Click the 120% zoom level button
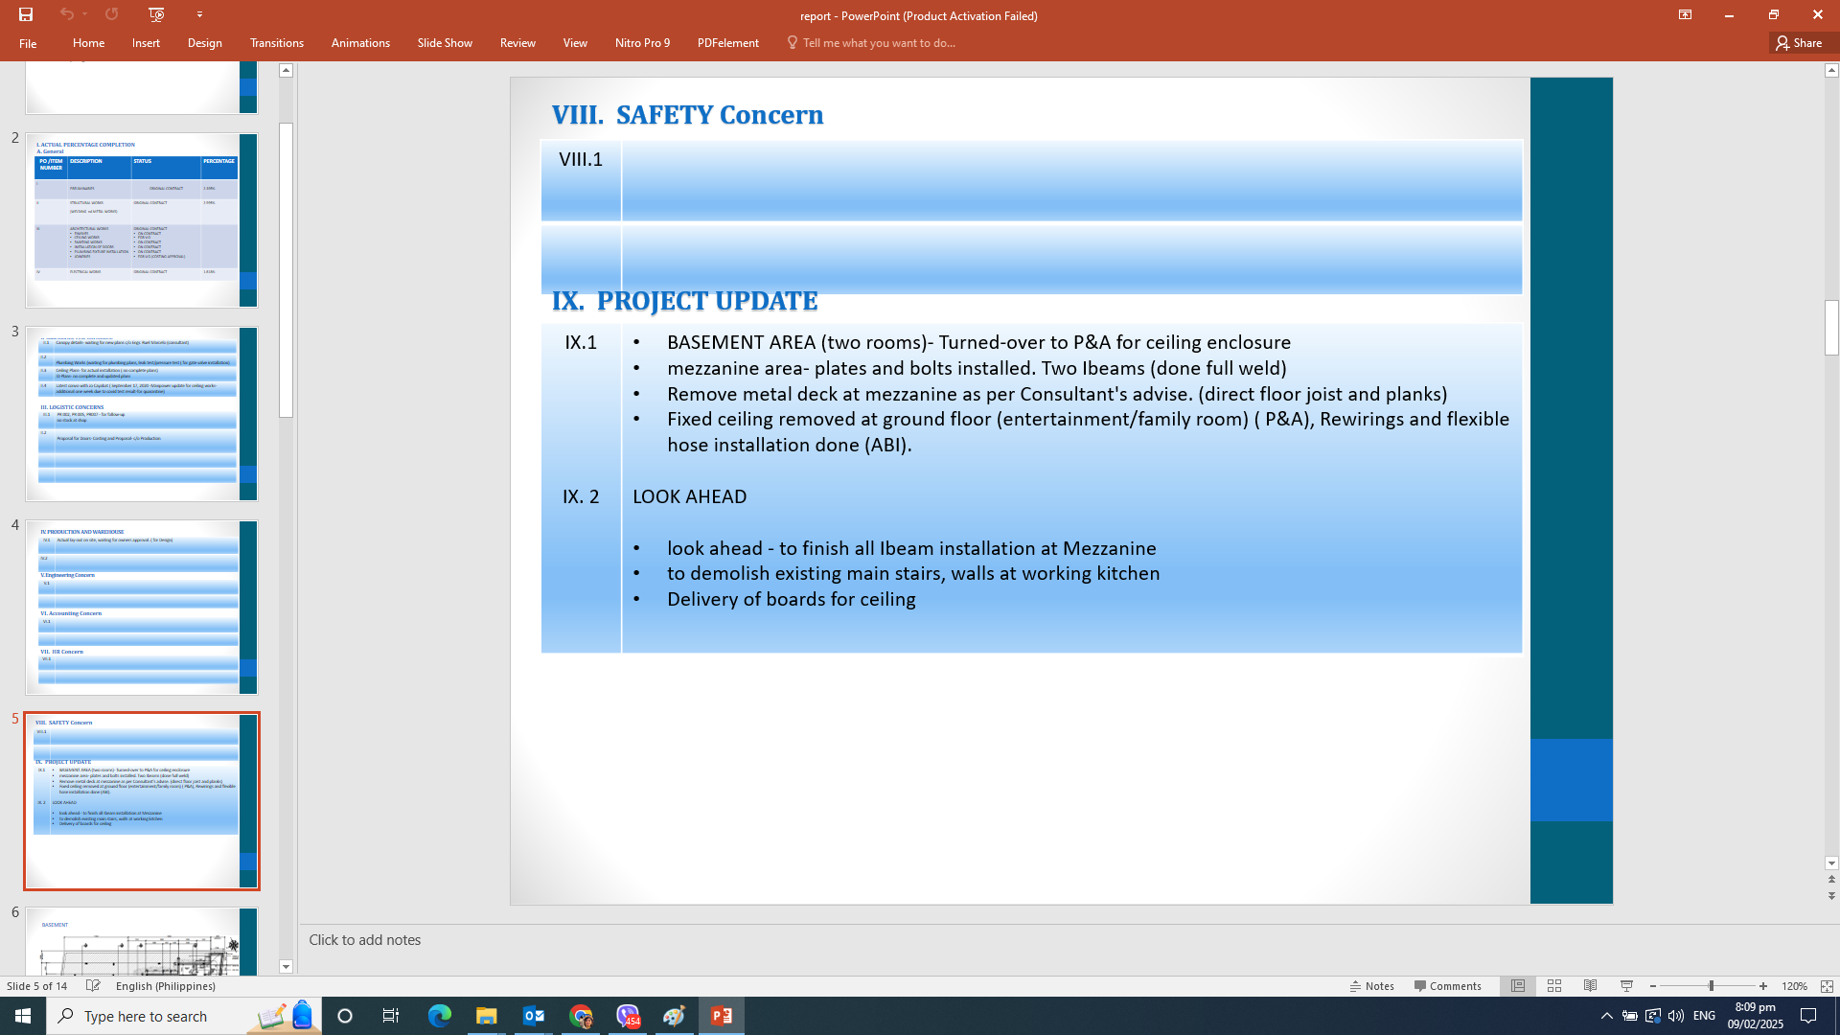The width and height of the screenshot is (1840, 1035). [1794, 986]
